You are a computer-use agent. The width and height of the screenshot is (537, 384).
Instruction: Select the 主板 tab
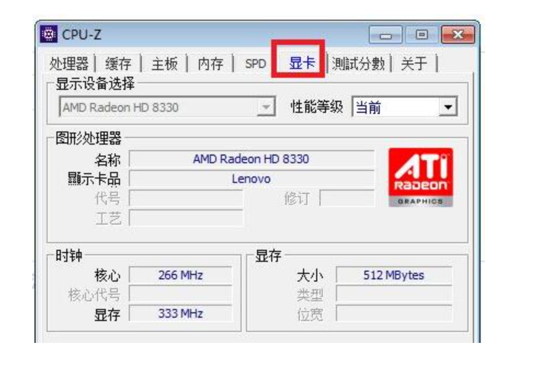pos(164,64)
